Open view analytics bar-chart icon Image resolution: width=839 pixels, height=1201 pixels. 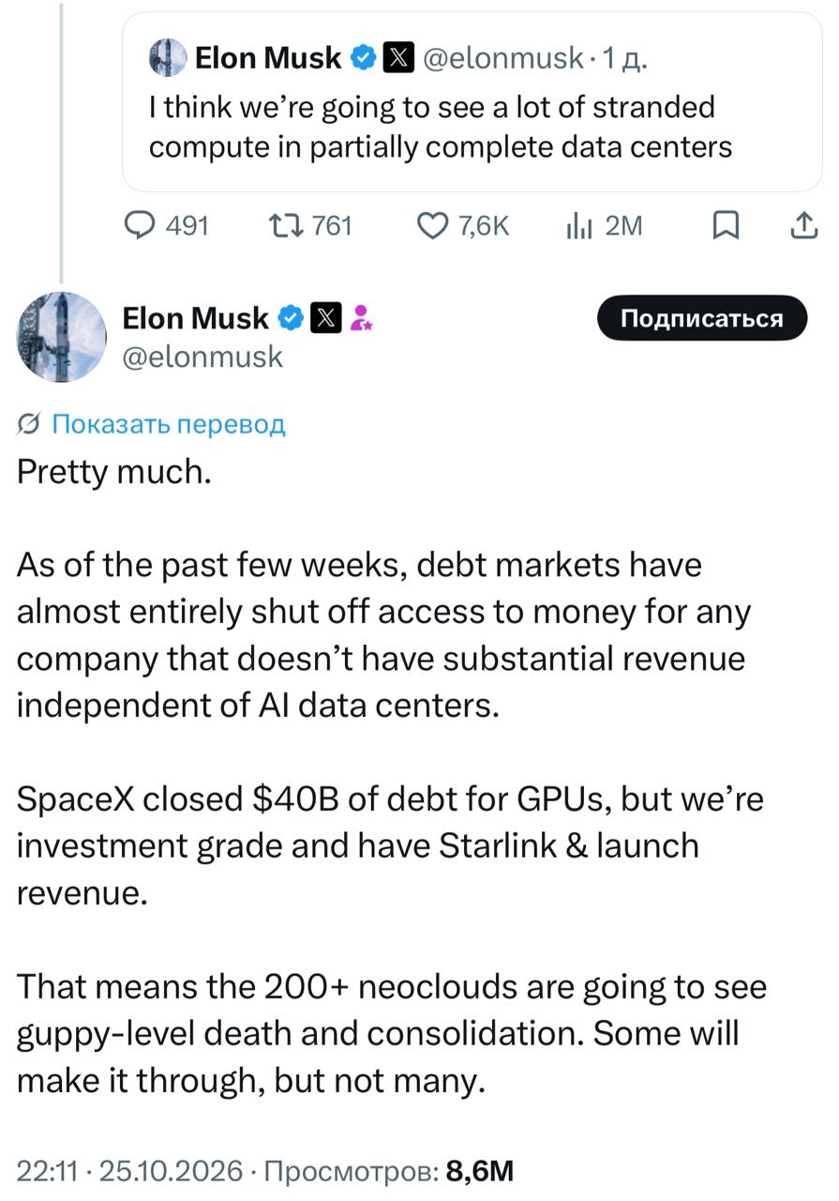tap(579, 225)
